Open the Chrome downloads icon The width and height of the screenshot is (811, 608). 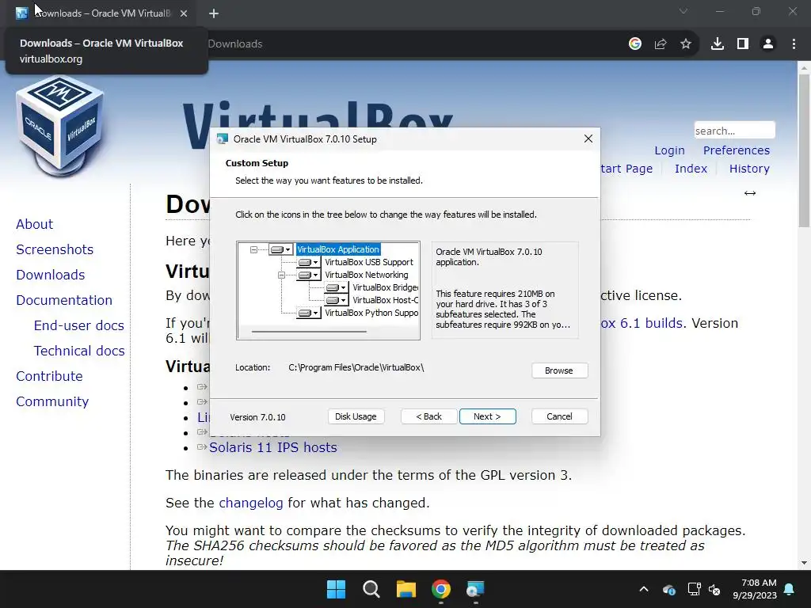click(x=718, y=44)
